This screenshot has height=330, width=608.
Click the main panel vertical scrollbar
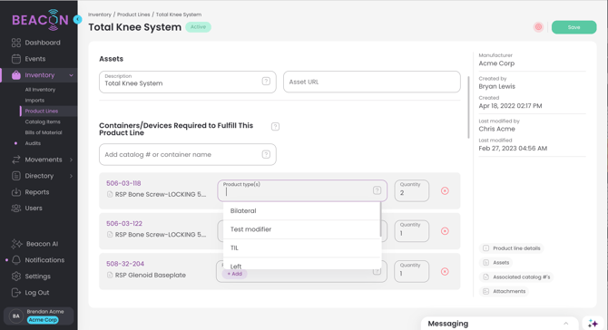click(x=468, y=107)
